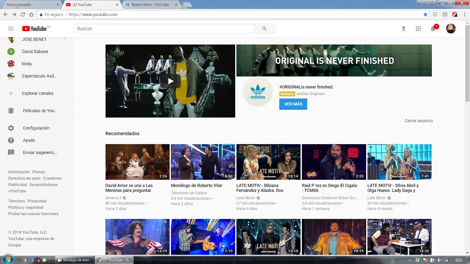Open the Configuración gear icon
The image size is (470, 264).
(11, 128)
